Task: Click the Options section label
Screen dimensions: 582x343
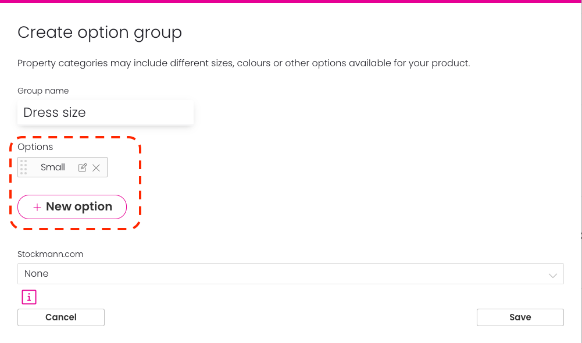Action: (x=35, y=147)
